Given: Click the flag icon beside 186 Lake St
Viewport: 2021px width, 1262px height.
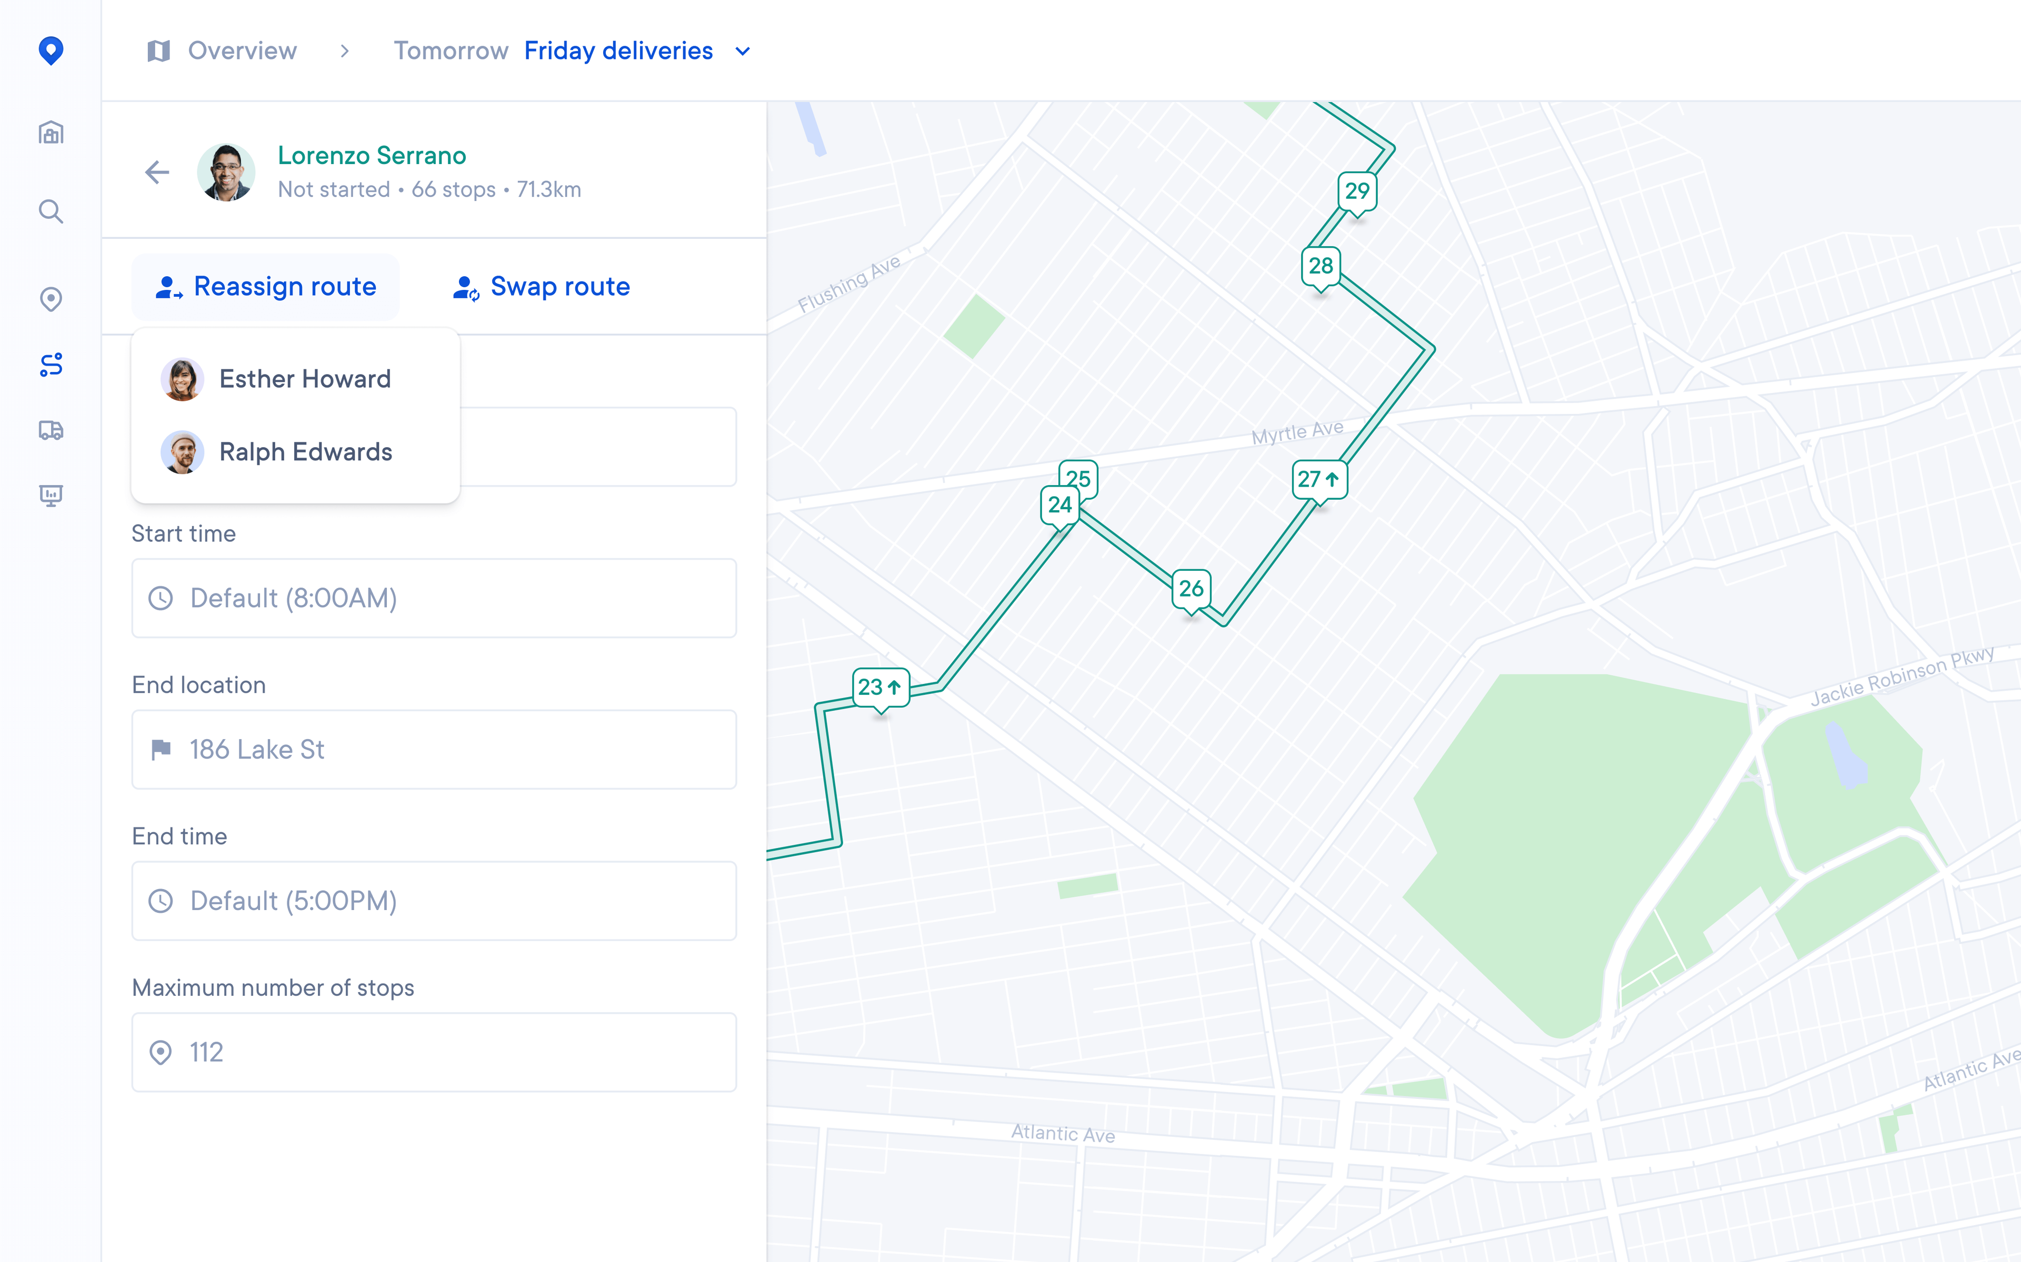Looking at the screenshot, I should tap(162, 749).
